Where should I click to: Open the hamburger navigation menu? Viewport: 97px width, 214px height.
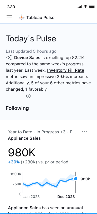[x=9, y=17]
